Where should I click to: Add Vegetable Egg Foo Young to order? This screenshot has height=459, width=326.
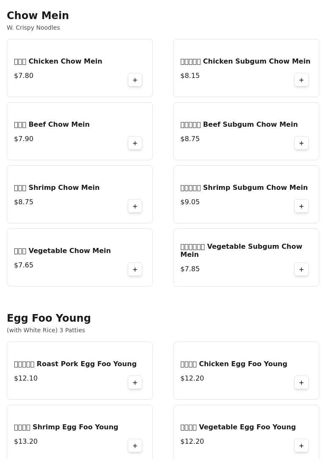(x=301, y=446)
